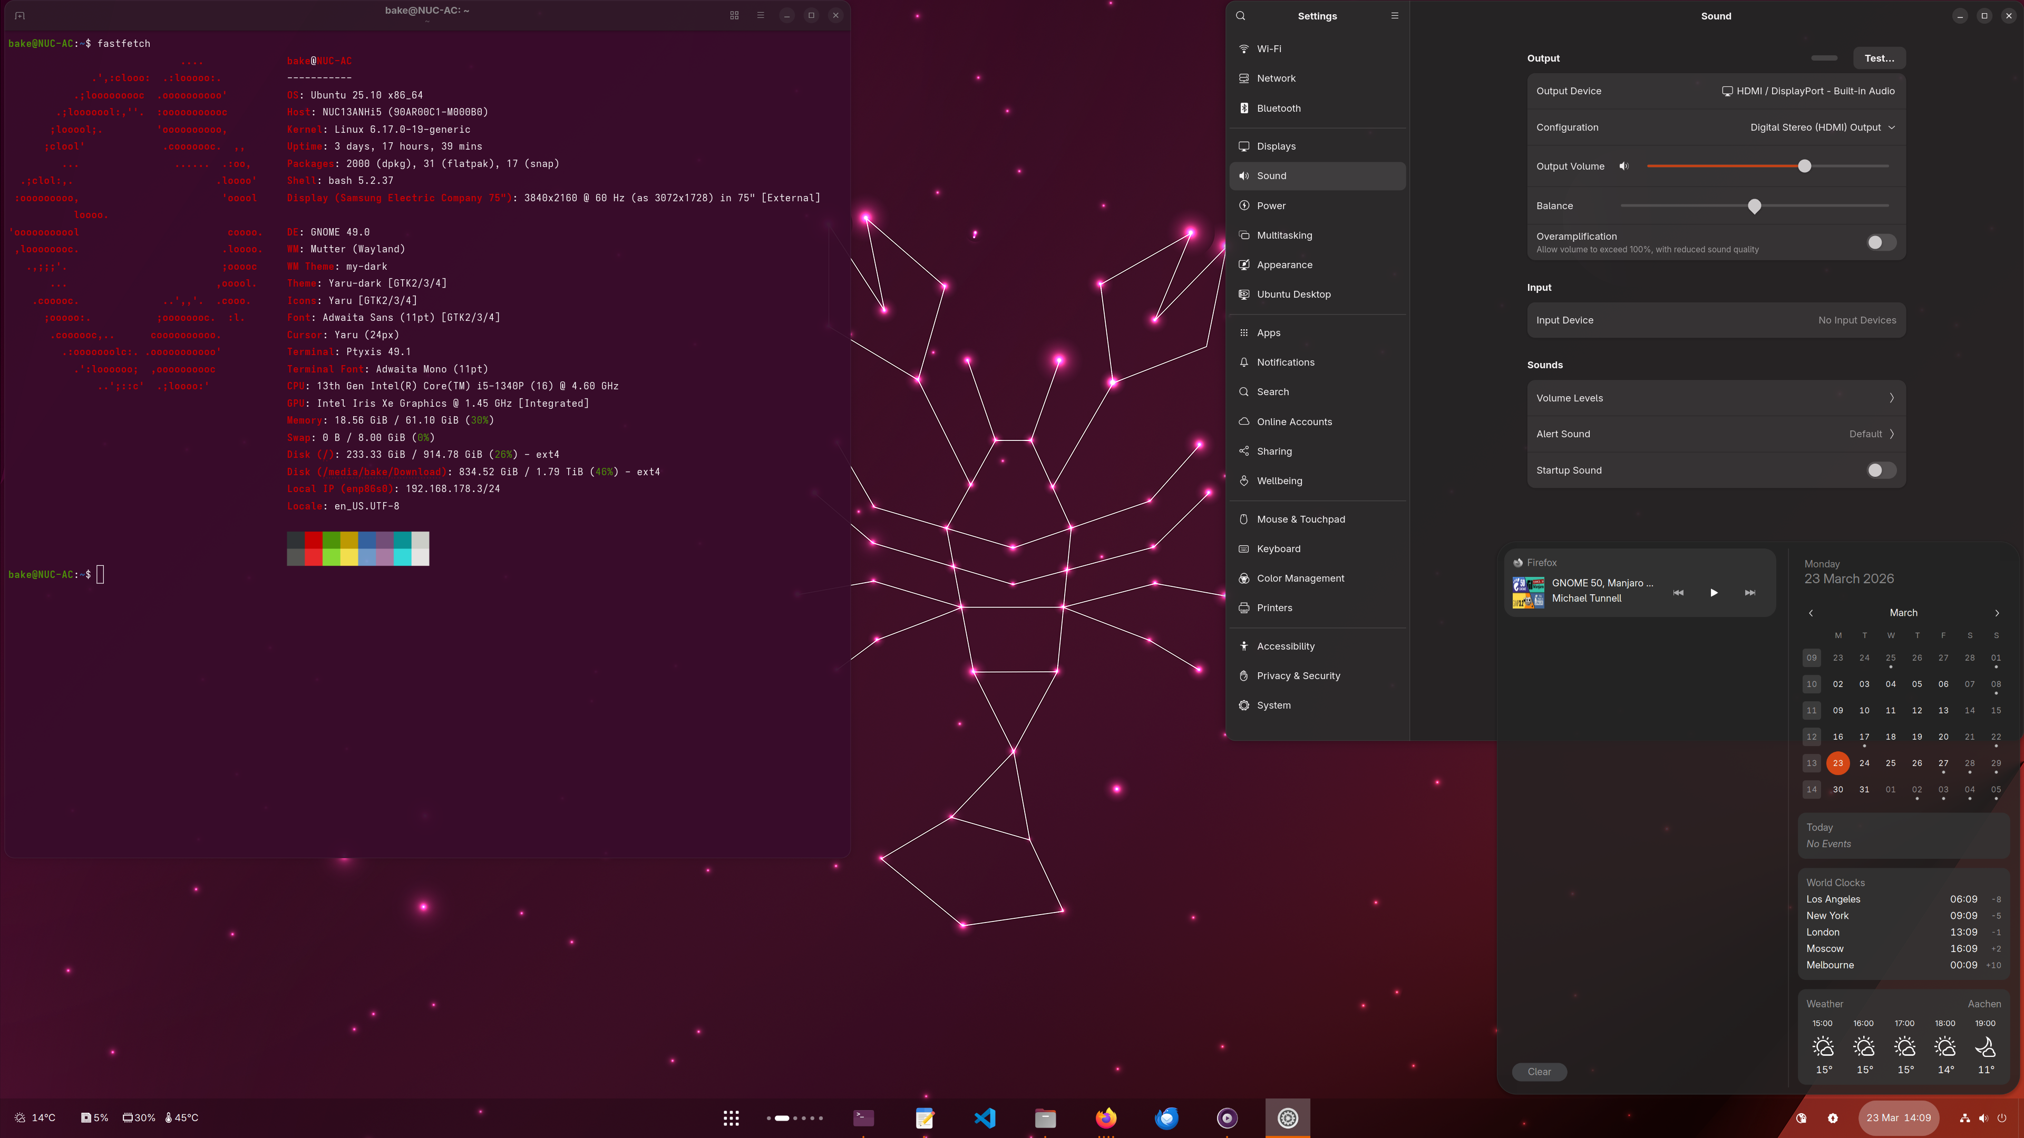Screen dimensions: 2024x1138
Task: Open the Search icon in Settings header
Action: pyautogui.click(x=1241, y=16)
